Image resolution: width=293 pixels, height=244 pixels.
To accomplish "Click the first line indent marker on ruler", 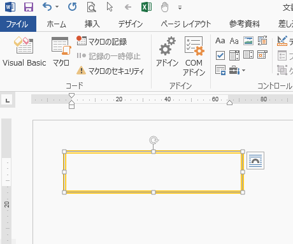I will [72, 96].
